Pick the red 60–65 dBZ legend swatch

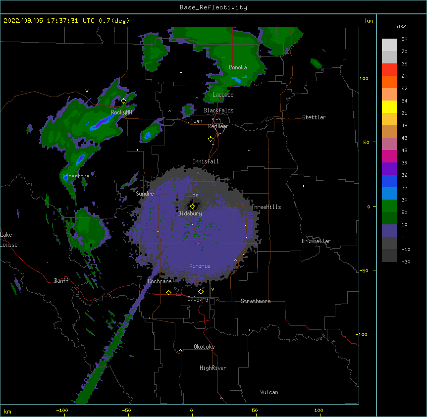tap(389, 70)
